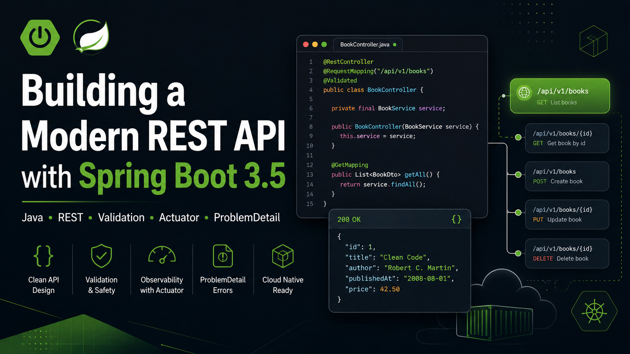Click 'public List<BookDto> getAll() {' line
This screenshot has width=630, height=354.
click(385, 175)
